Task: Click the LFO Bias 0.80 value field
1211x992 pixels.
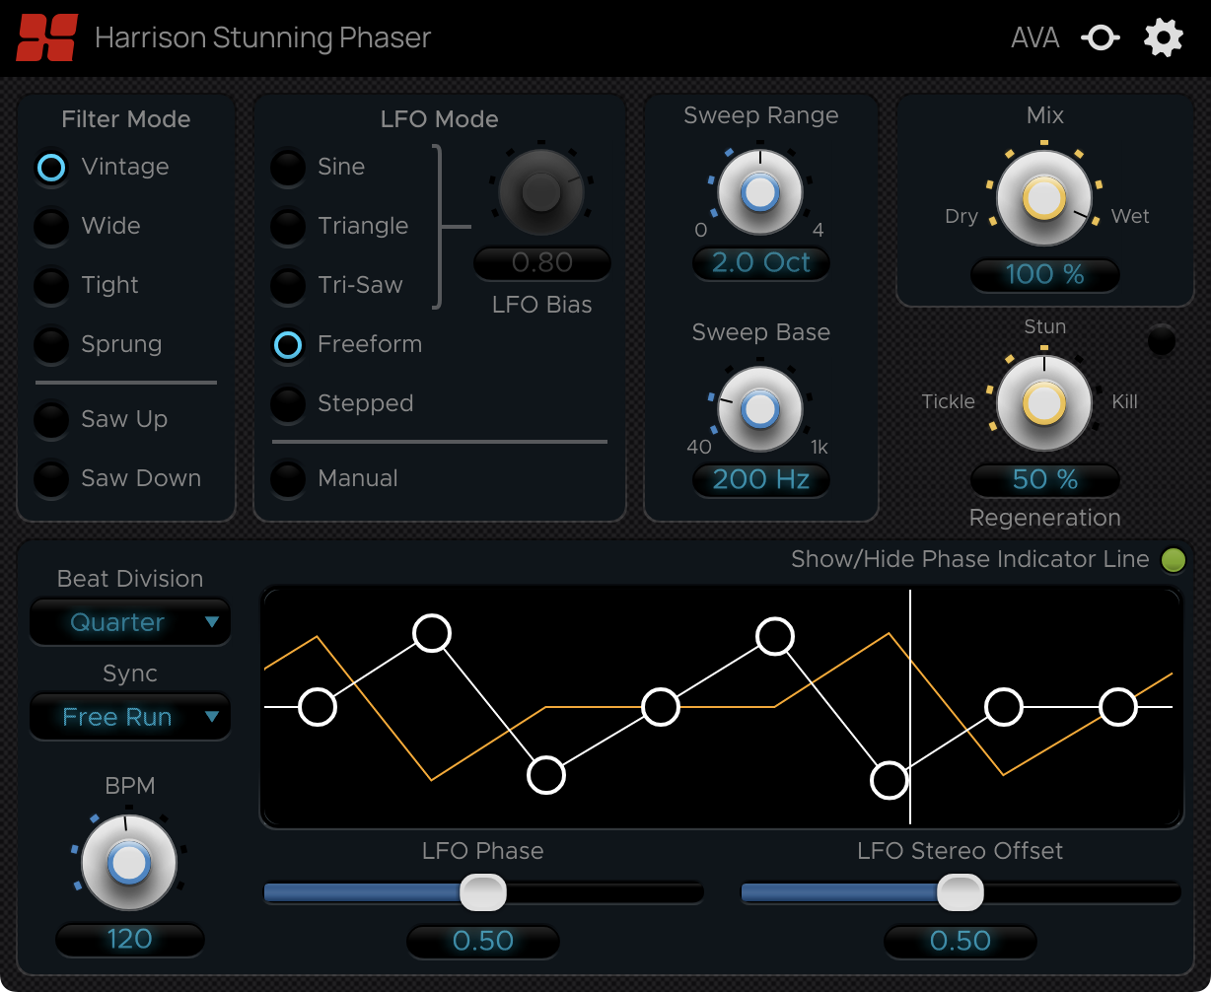Action: click(x=542, y=263)
